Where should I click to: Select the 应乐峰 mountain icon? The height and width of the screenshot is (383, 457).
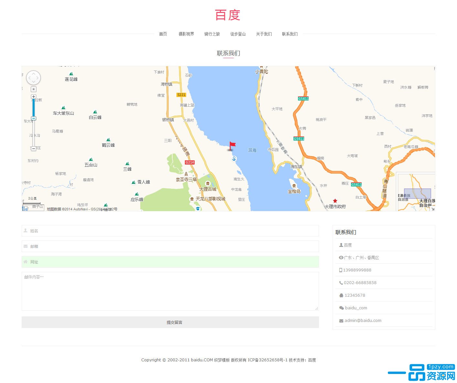coord(137,194)
